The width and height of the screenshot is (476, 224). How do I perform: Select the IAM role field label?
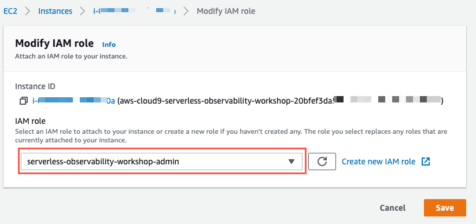tap(30, 122)
